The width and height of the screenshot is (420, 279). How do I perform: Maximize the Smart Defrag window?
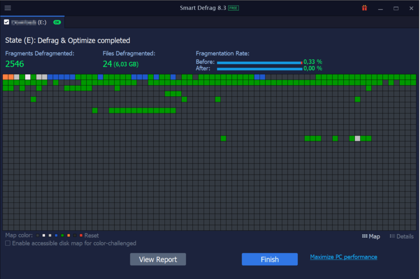click(x=396, y=8)
